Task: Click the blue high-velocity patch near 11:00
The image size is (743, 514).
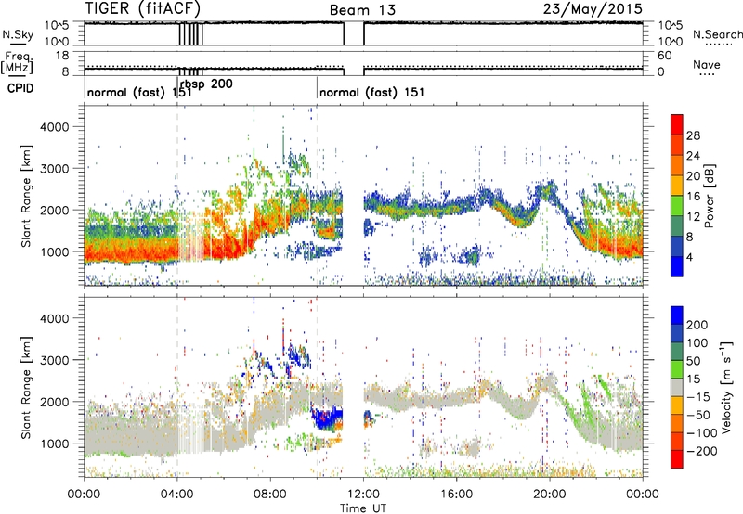Action: coord(327,418)
